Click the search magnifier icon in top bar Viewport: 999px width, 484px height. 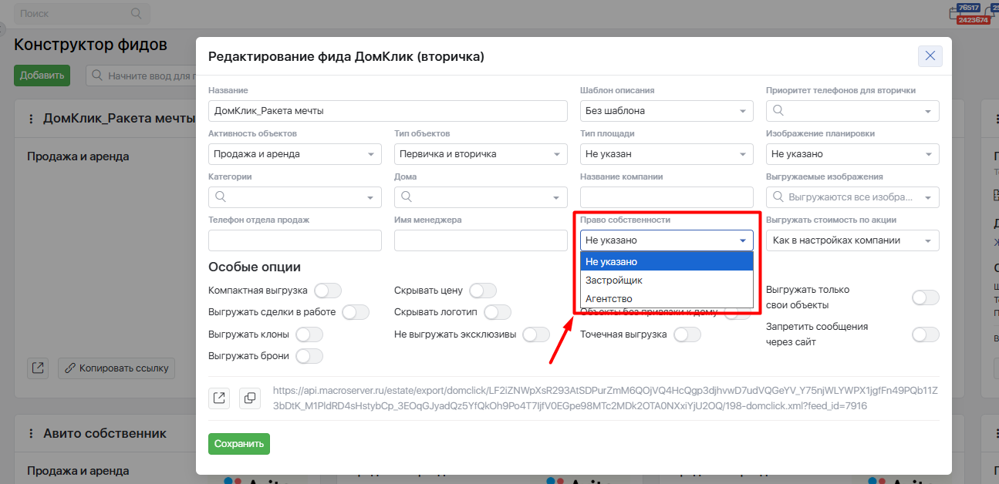137,14
